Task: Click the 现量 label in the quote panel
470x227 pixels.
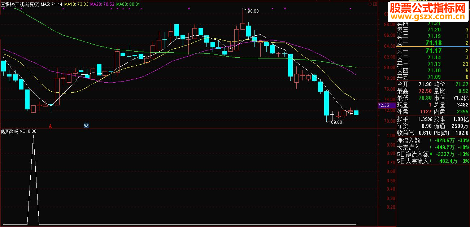Action: [403, 105]
